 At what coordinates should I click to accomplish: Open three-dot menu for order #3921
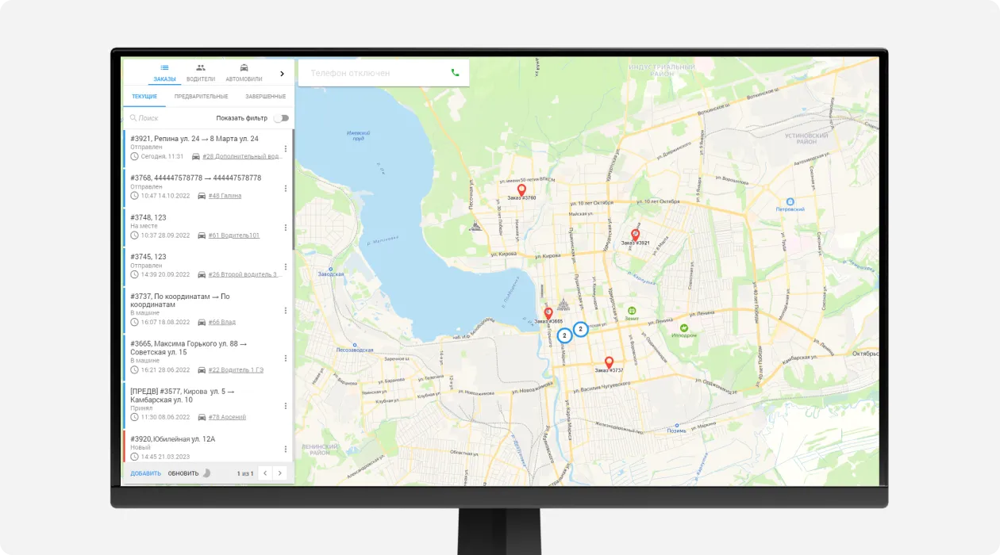click(285, 150)
